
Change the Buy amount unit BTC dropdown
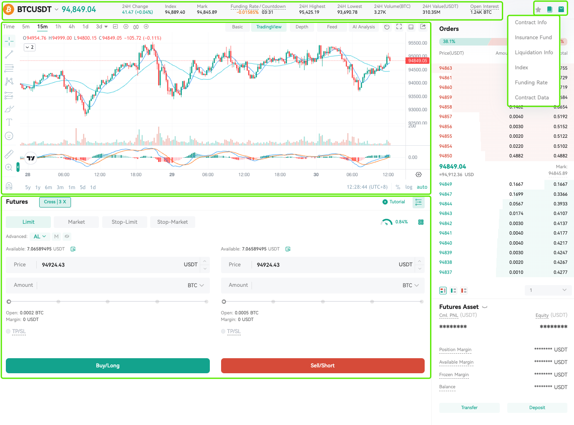coord(196,286)
